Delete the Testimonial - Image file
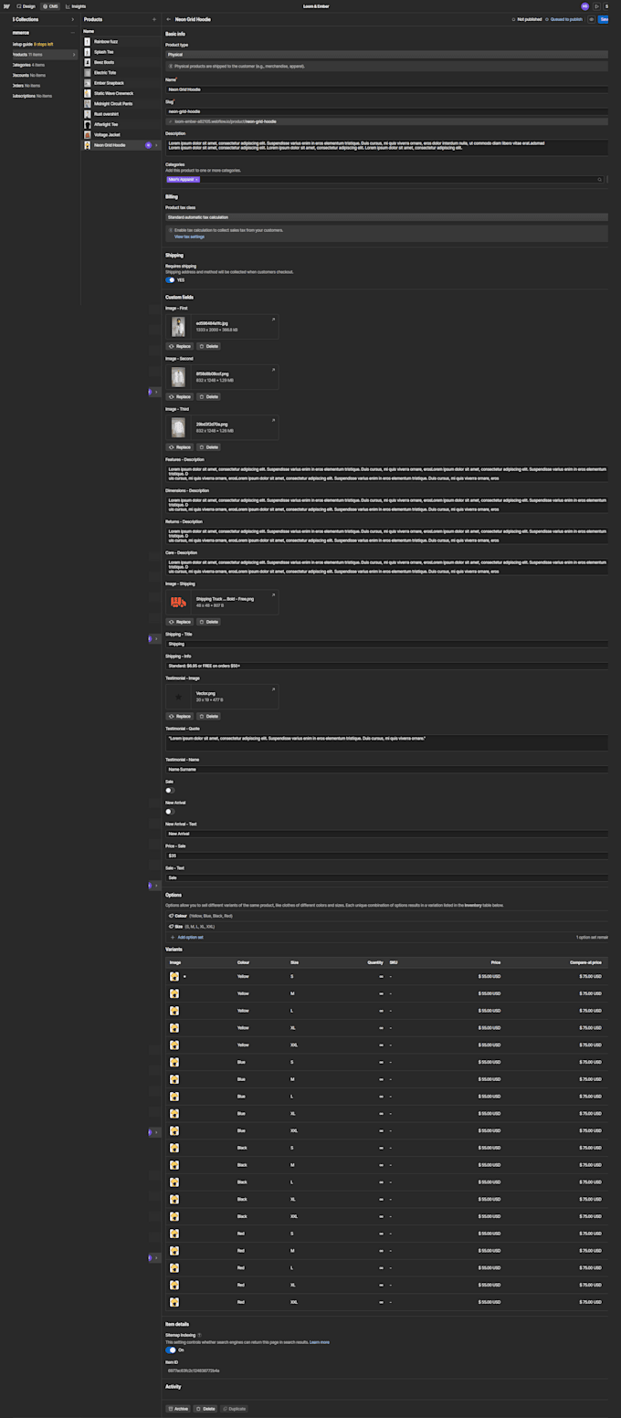This screenshot has width=621, height=1418. click(x=208, y=717)
